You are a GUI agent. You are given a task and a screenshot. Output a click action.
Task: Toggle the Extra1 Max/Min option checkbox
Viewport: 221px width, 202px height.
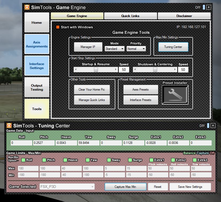pyautogui.click(x=151, y=160)
